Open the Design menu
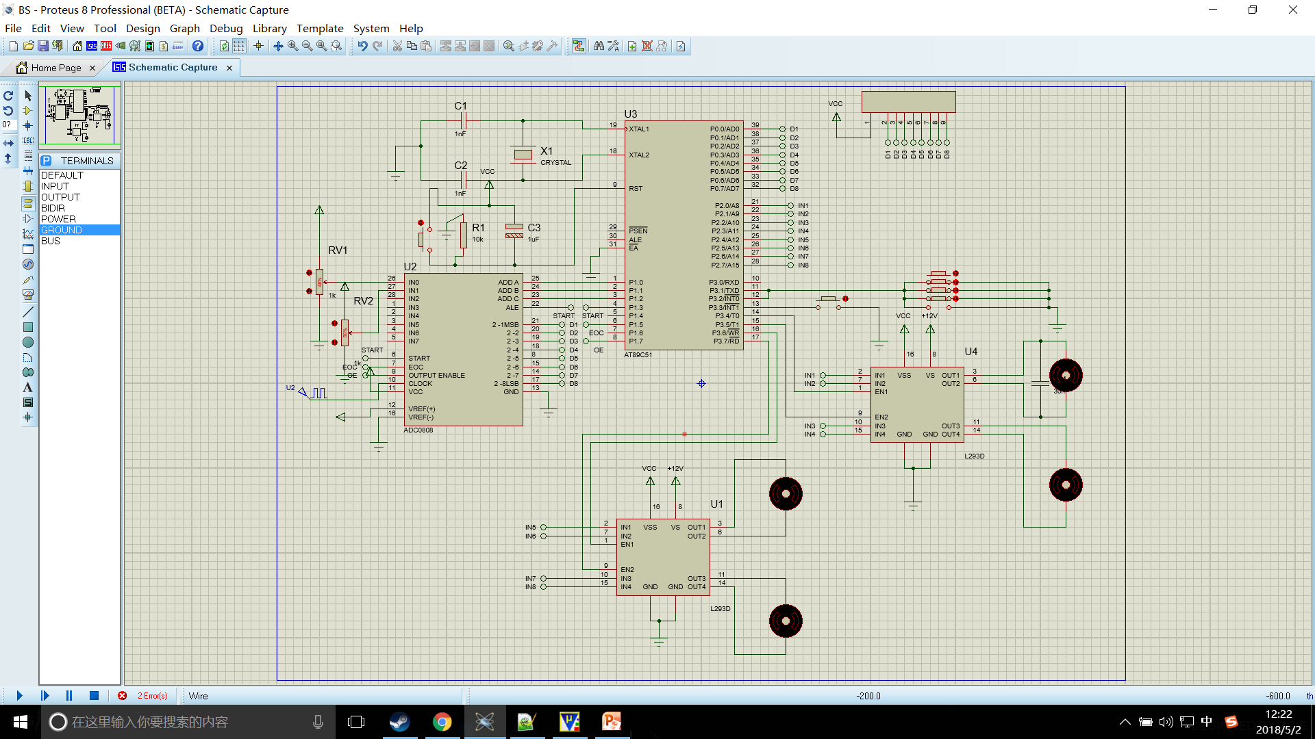1315x739 pixels. click(x=142, y=28)
